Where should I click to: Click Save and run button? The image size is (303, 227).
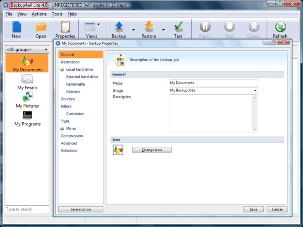[x=81, y=209]
